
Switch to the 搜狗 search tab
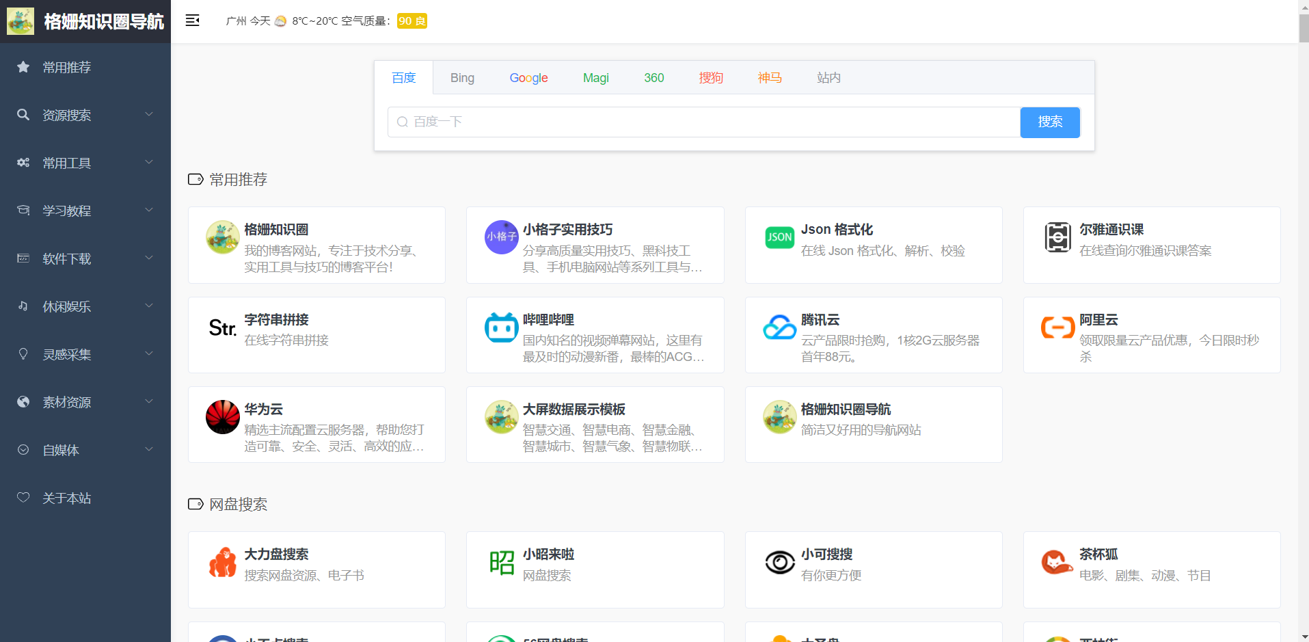click(x=711, y=78)
